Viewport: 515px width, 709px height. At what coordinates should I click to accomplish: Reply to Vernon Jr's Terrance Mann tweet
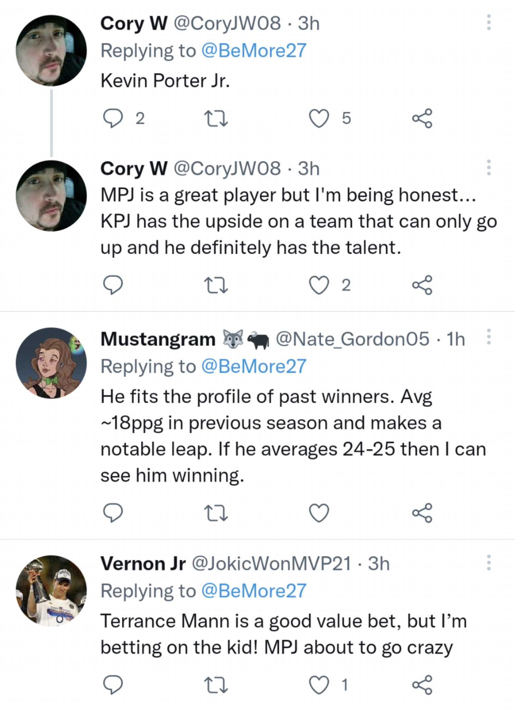coord(113,685)
